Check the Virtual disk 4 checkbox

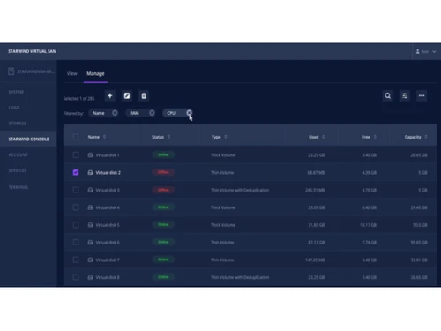[x=76, y=207]
